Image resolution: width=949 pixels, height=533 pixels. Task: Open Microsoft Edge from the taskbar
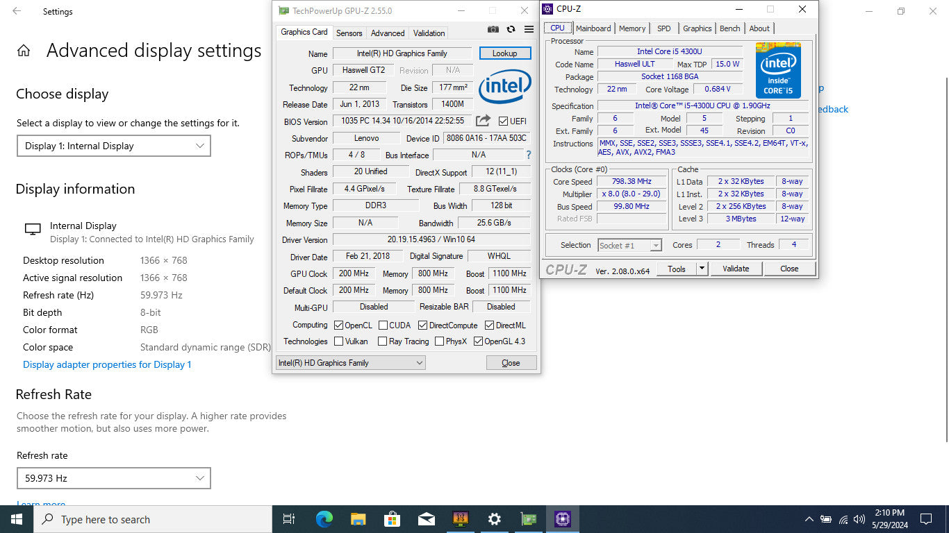[x=324, y=519]
